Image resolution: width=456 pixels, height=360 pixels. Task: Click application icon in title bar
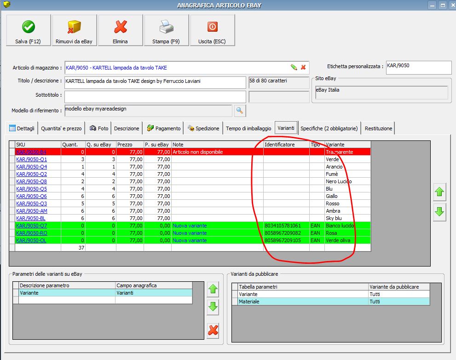7,4
